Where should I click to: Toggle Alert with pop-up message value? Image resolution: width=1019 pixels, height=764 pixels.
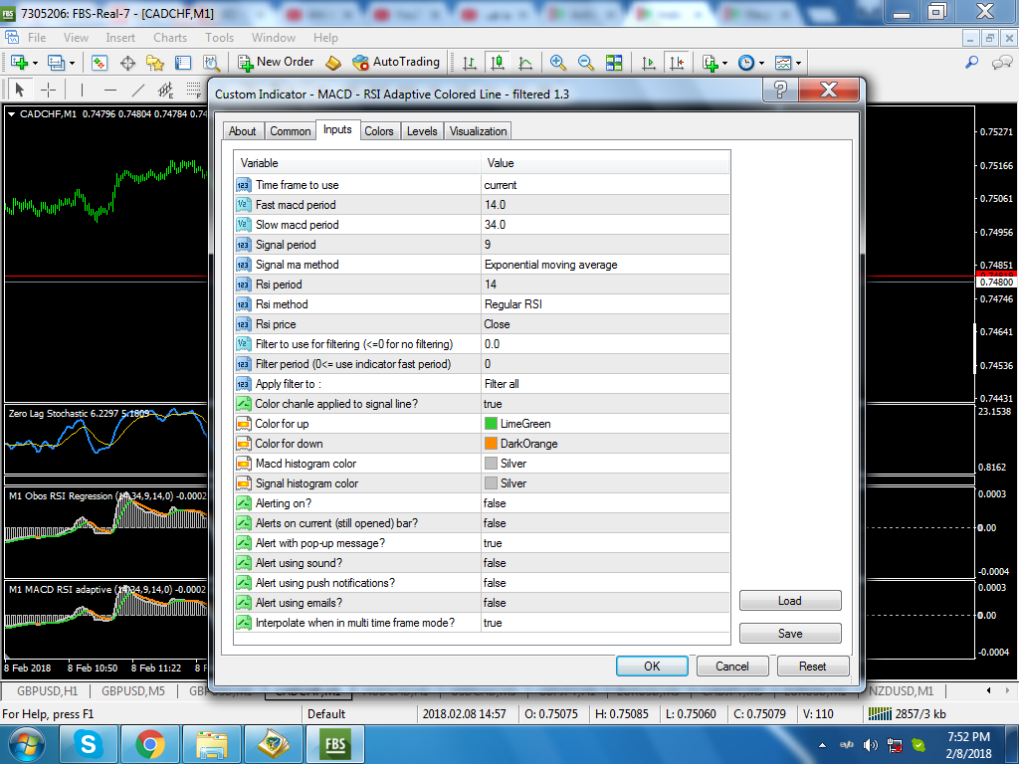[605, 543]
